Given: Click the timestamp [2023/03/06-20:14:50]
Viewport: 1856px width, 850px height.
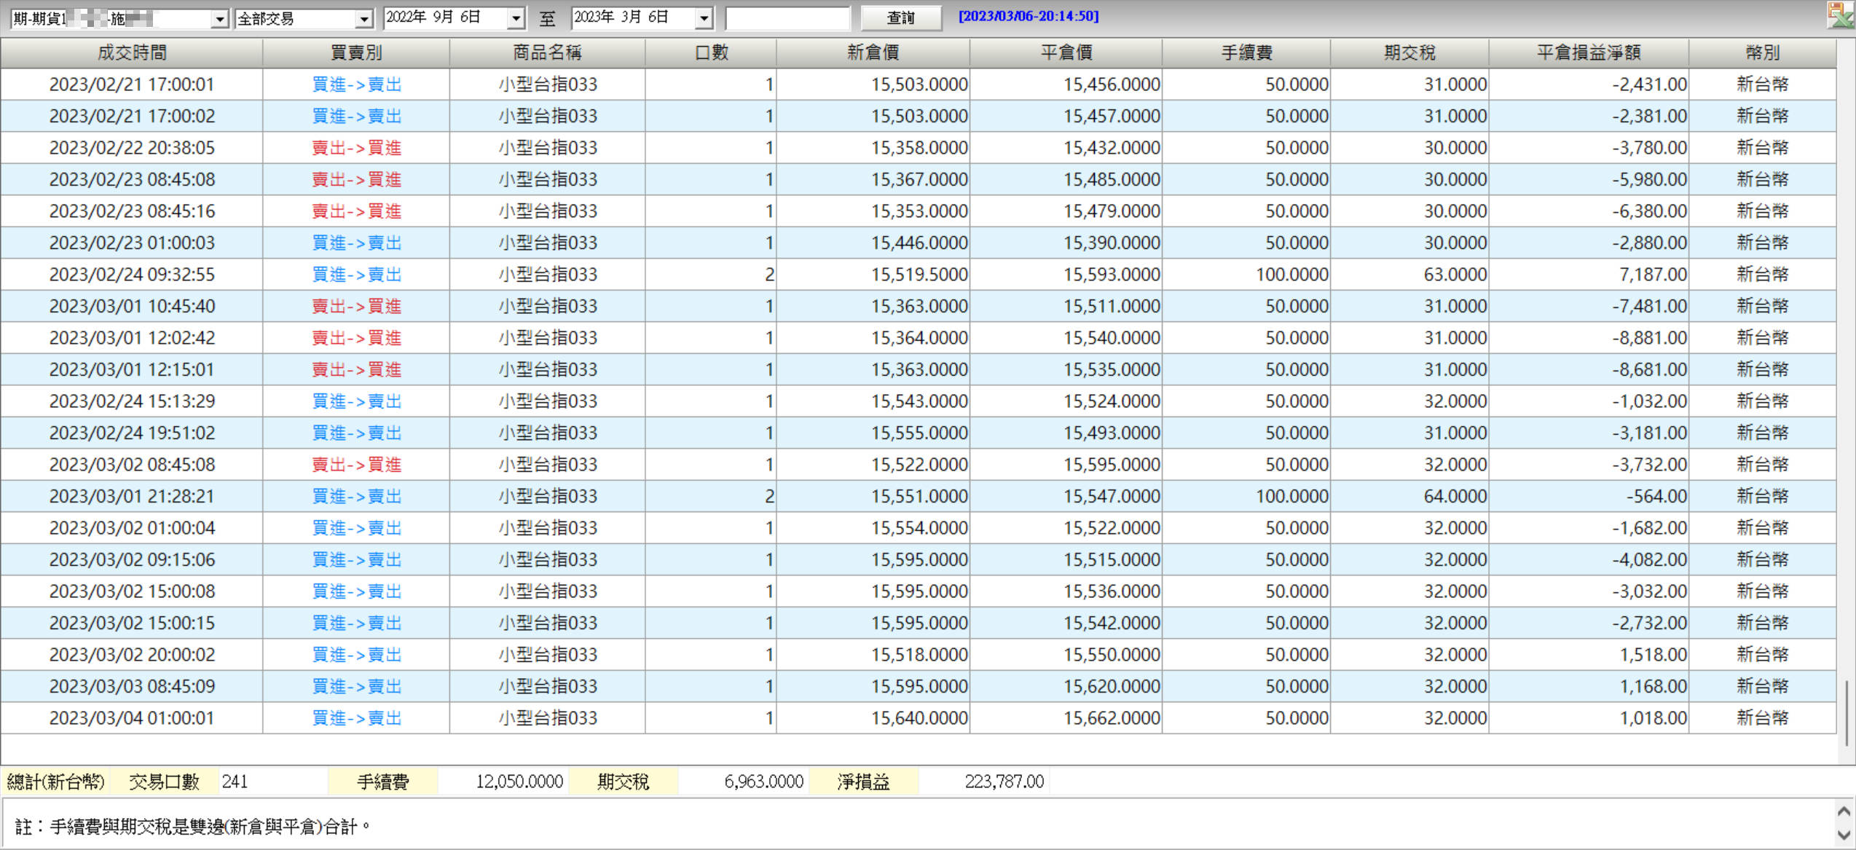Looking at the screenshot, I should pos(1028,16).
